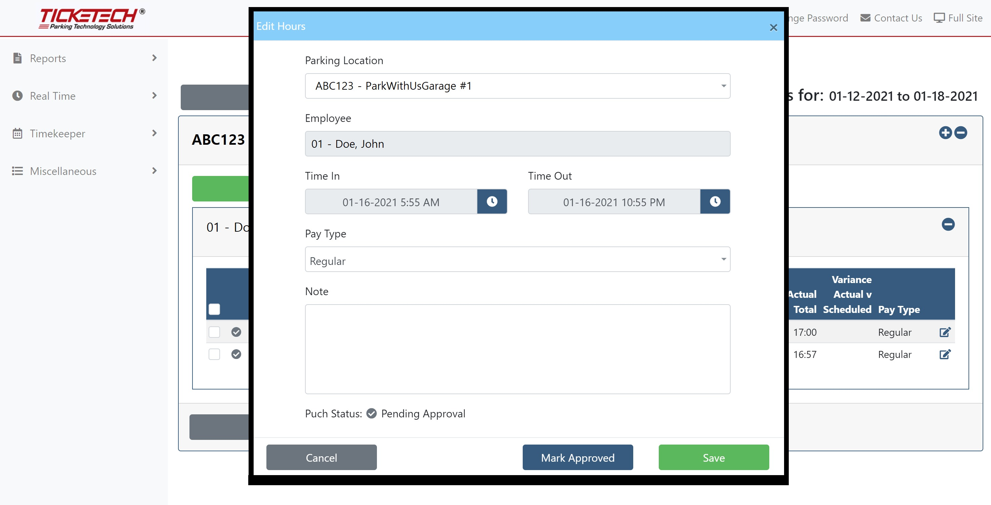Toggle the select-all header checkbox

coord(214,309)
